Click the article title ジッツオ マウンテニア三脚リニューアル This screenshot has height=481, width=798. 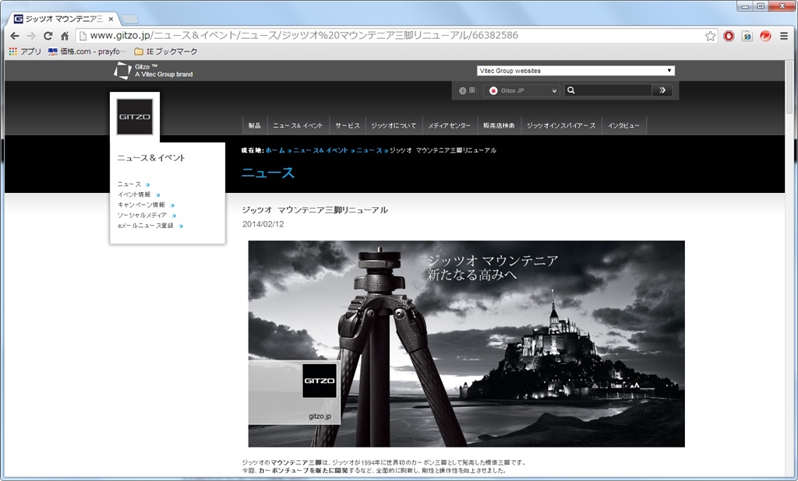315,209
